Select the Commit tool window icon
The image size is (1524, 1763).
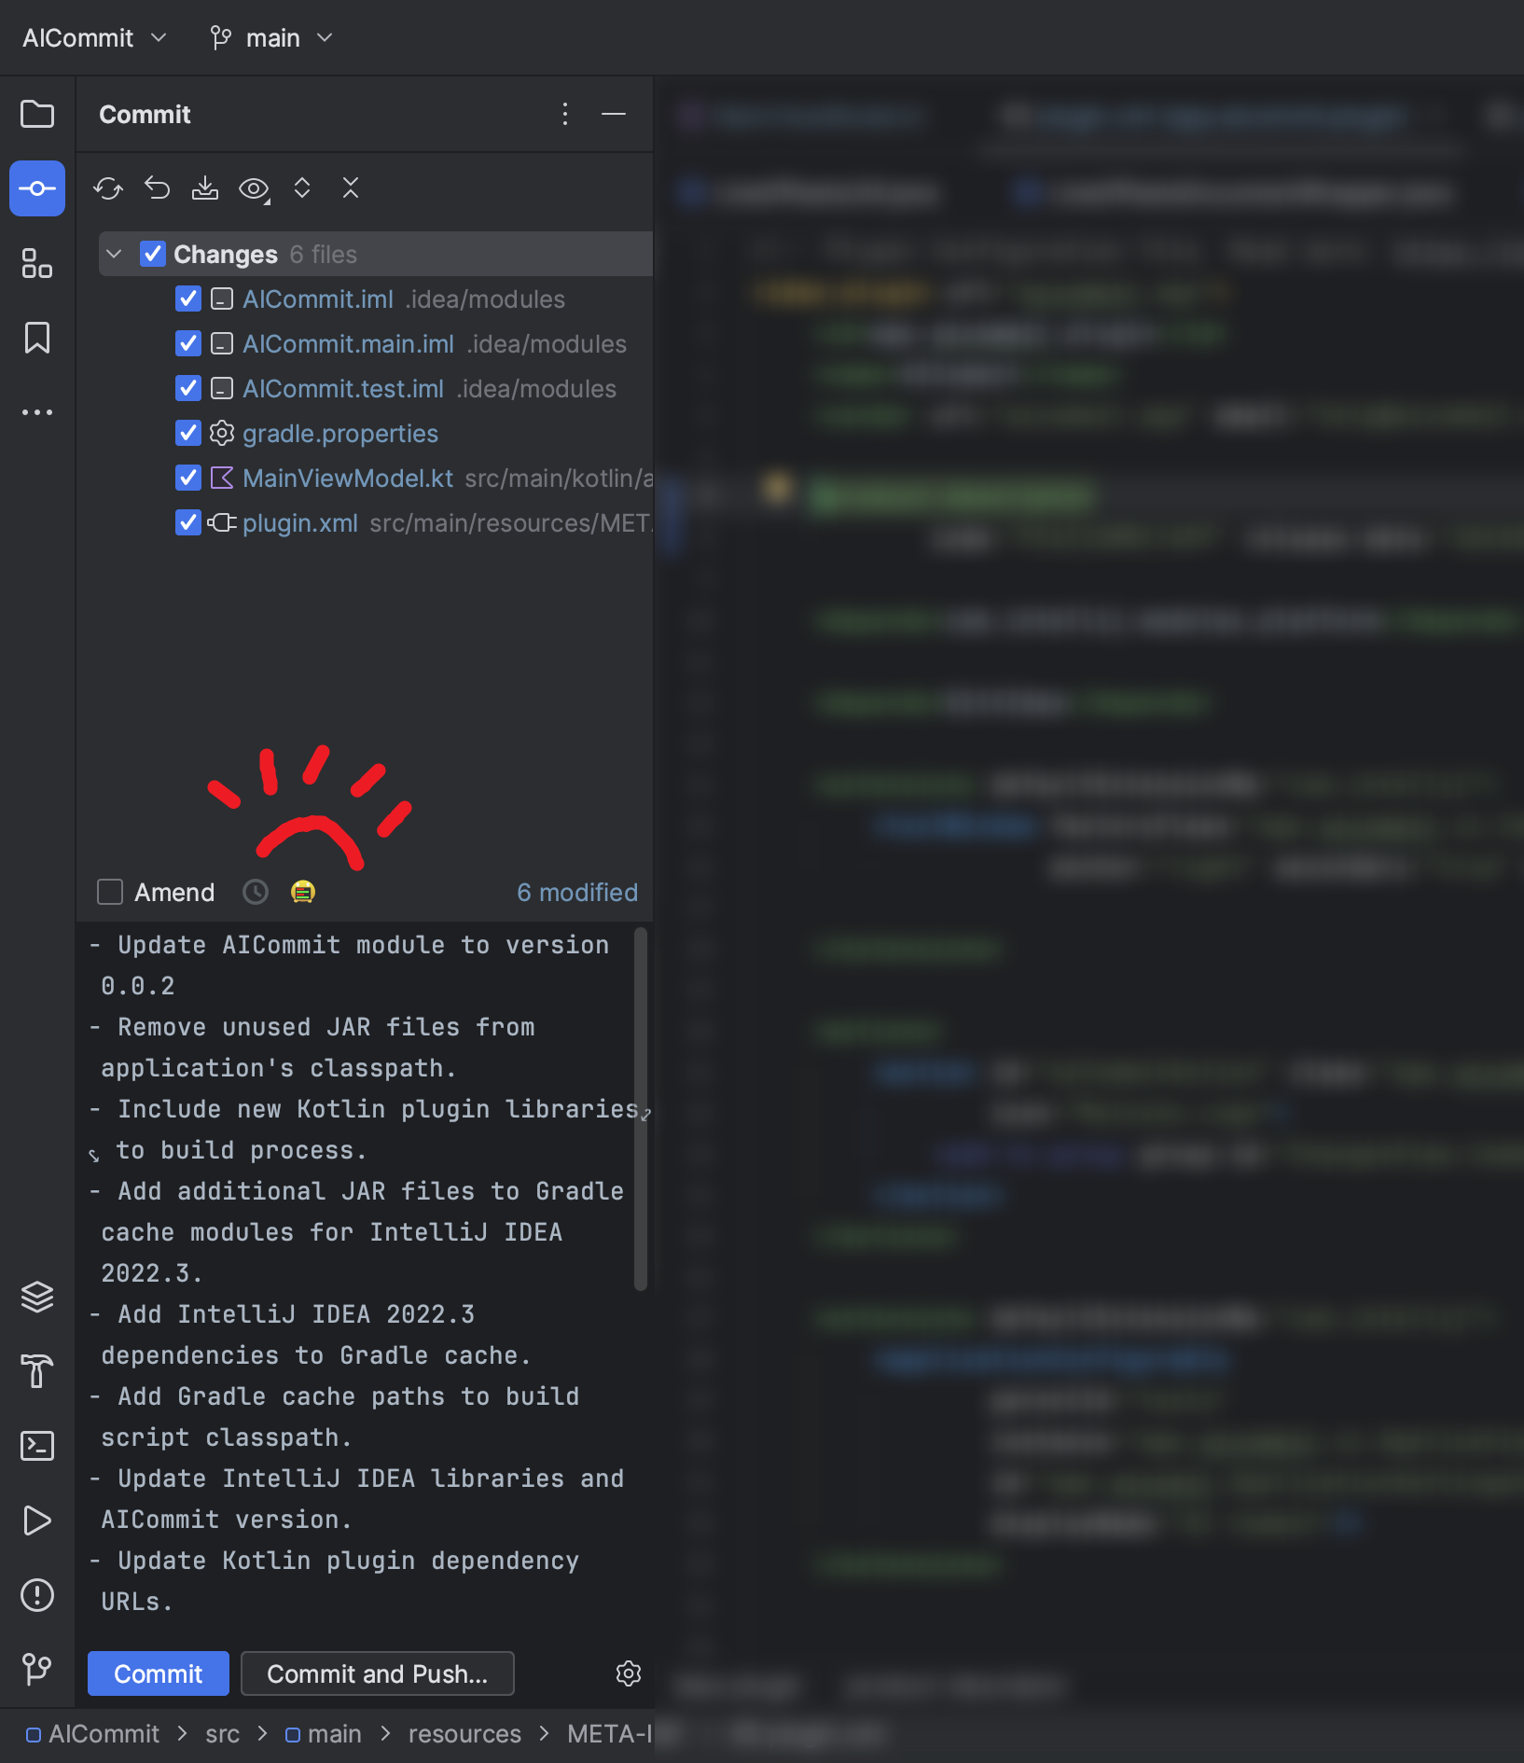point(37,188)
